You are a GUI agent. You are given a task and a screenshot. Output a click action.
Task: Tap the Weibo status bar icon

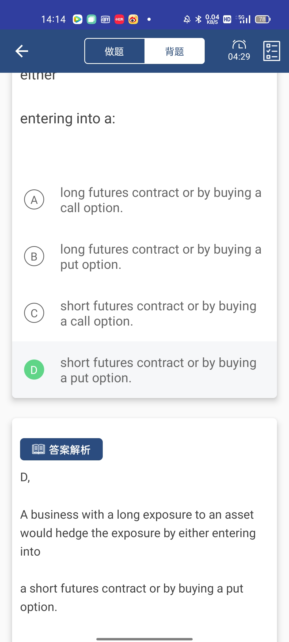coord(133,19)
